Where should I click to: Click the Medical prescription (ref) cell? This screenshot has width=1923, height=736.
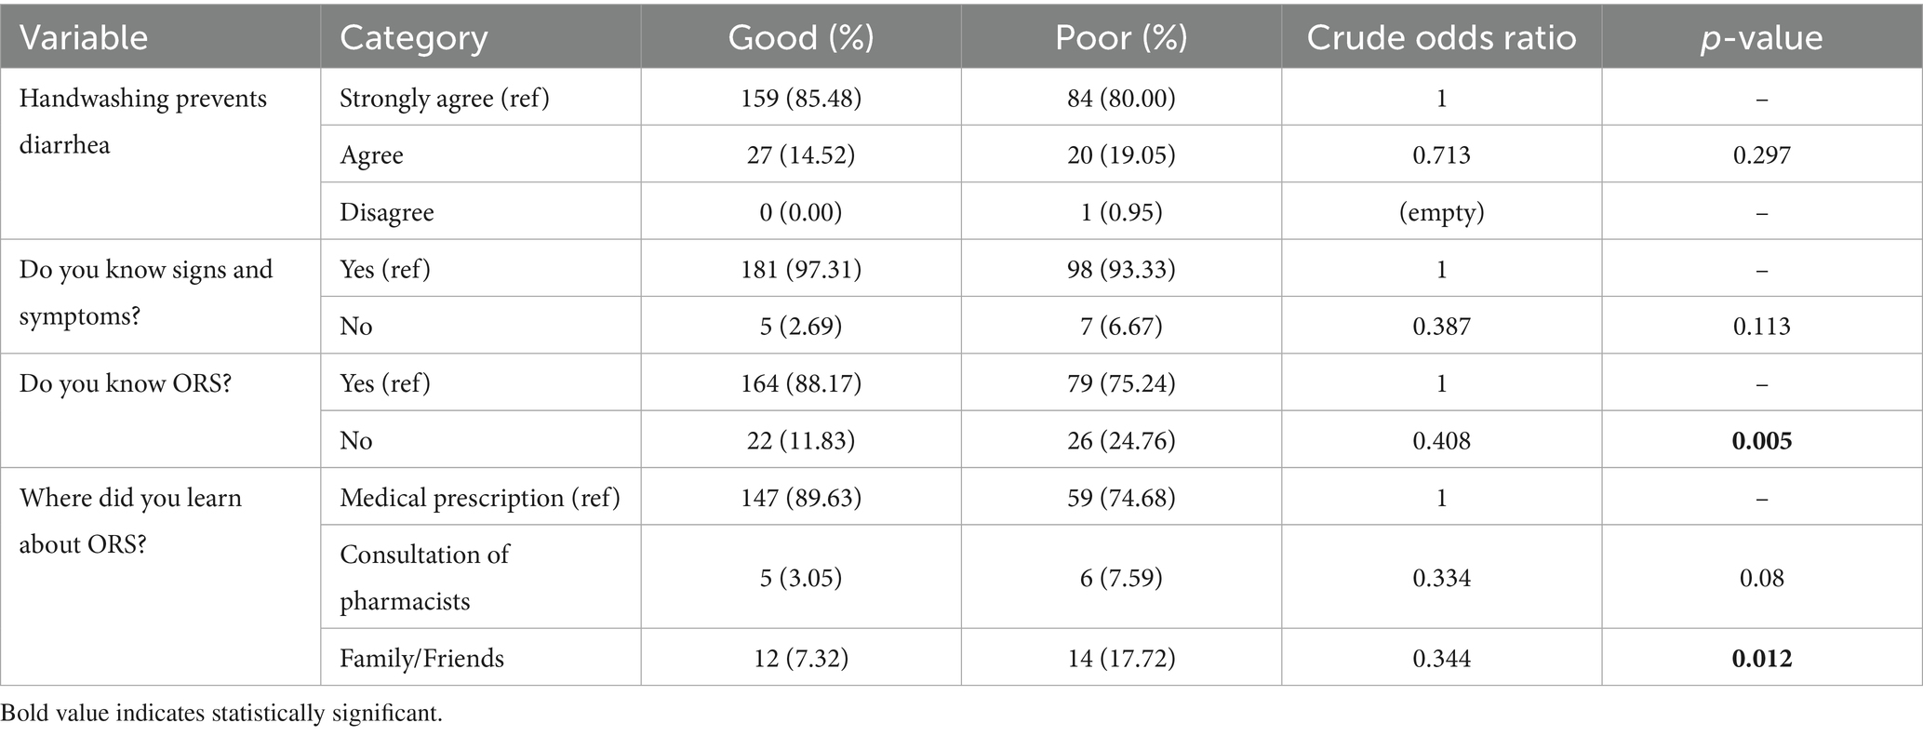(479, 498)
